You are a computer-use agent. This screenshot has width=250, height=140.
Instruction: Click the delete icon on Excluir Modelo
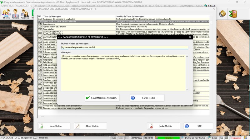click(x=151, y=126)
